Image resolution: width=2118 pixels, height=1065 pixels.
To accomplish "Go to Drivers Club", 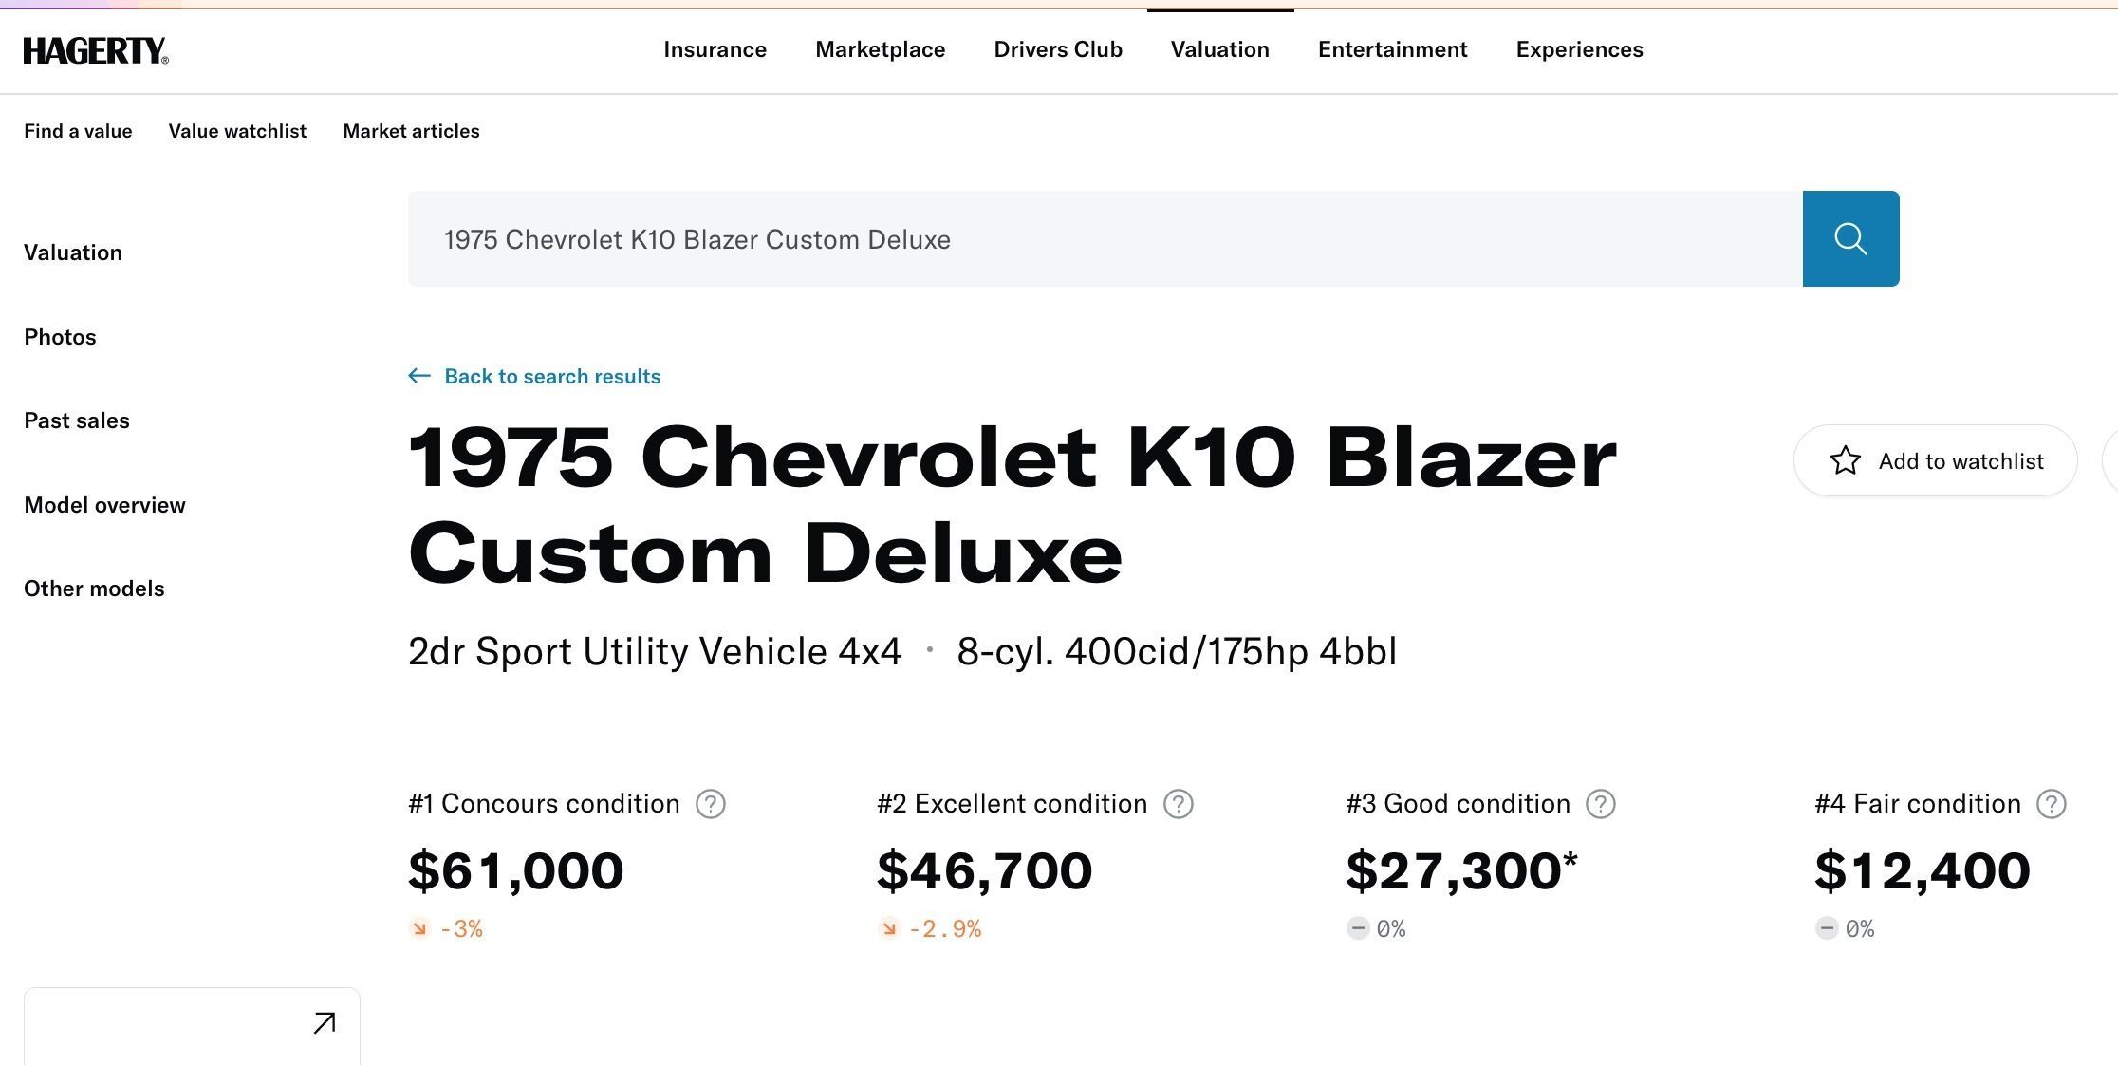I will [1057, 49].
